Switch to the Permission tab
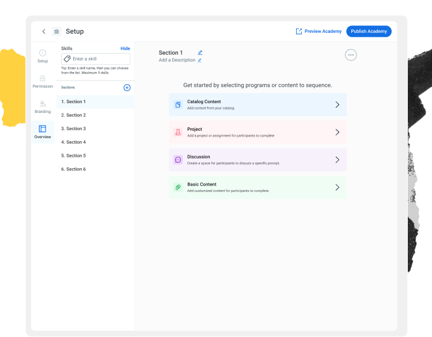 coord(43,81)
